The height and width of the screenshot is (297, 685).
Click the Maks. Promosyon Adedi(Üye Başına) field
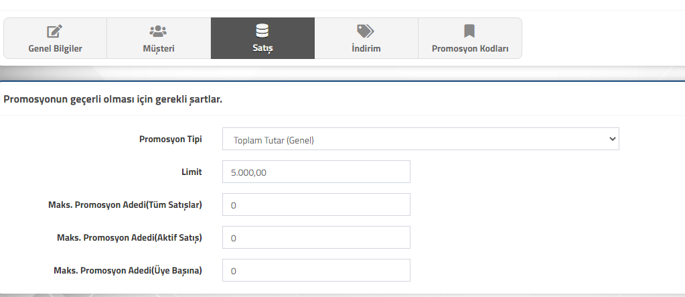316,270
